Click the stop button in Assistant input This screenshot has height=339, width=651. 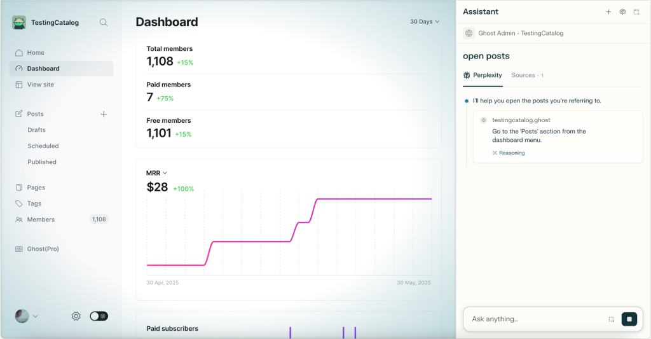pyautogui.click(x=629, y=319)
